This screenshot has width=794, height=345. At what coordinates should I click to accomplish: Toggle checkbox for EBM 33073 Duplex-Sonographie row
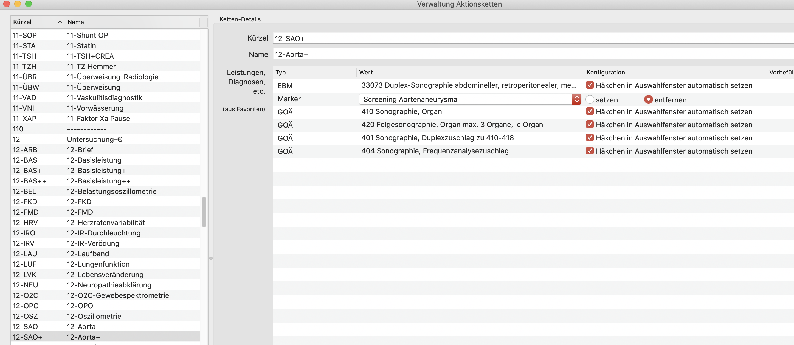click(x=590, y=85)
